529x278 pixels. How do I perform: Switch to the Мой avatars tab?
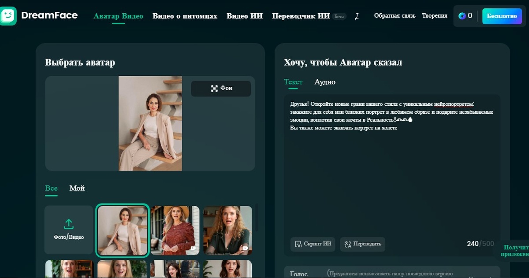point(77,188)
